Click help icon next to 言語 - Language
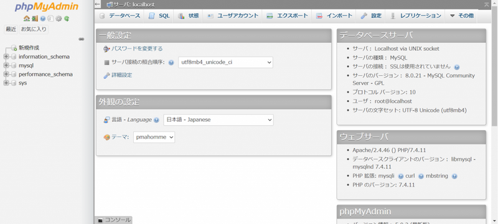Viewport: 498px width, 224px height. (x=156, y=120)
